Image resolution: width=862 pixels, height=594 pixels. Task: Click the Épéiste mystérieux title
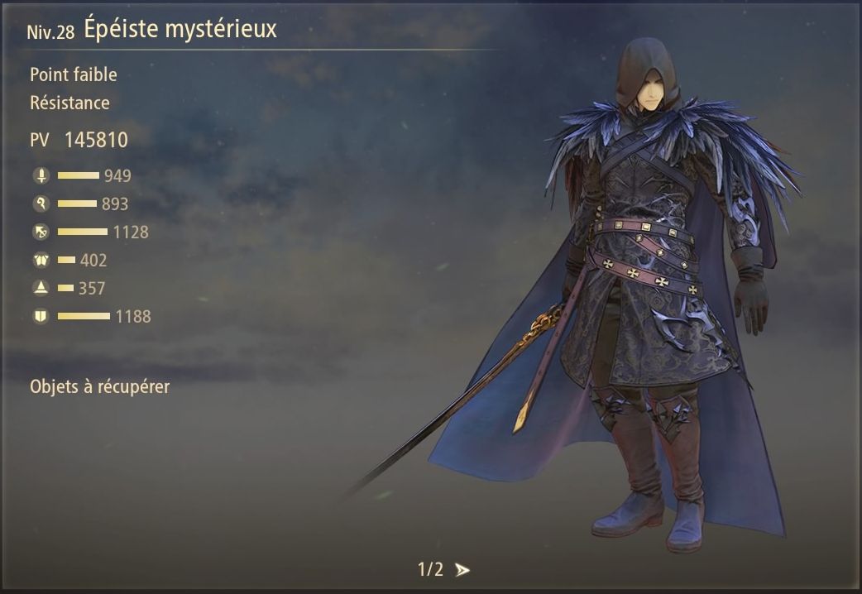[180, 29]
